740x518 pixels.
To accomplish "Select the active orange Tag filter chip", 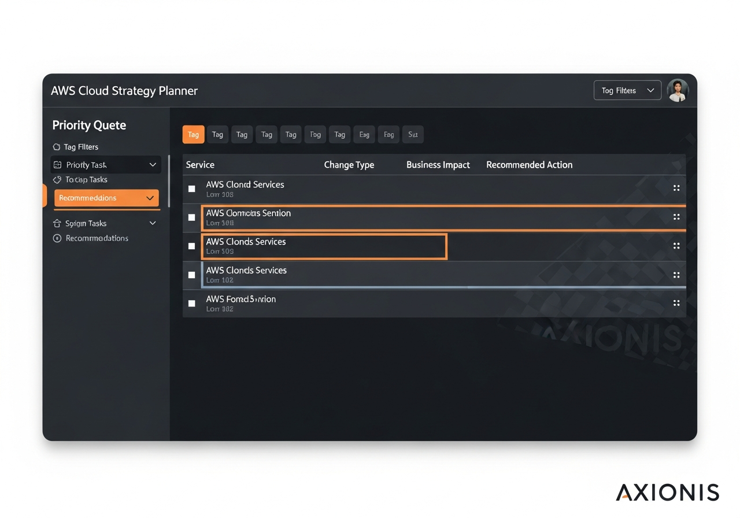I will 193,134.
